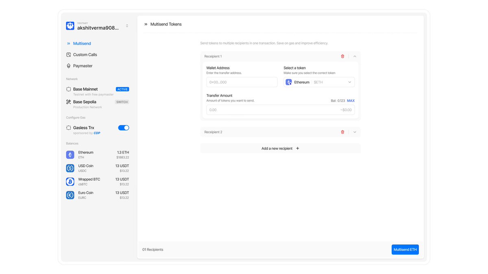Click the Ethereum token icon in selector

[x=289, y=82]
